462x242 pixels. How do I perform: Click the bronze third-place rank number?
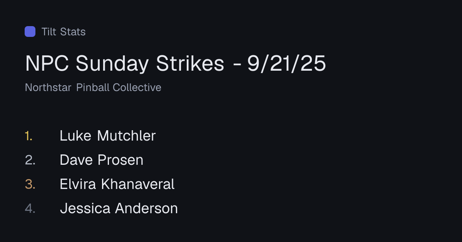tap(30, 184)
